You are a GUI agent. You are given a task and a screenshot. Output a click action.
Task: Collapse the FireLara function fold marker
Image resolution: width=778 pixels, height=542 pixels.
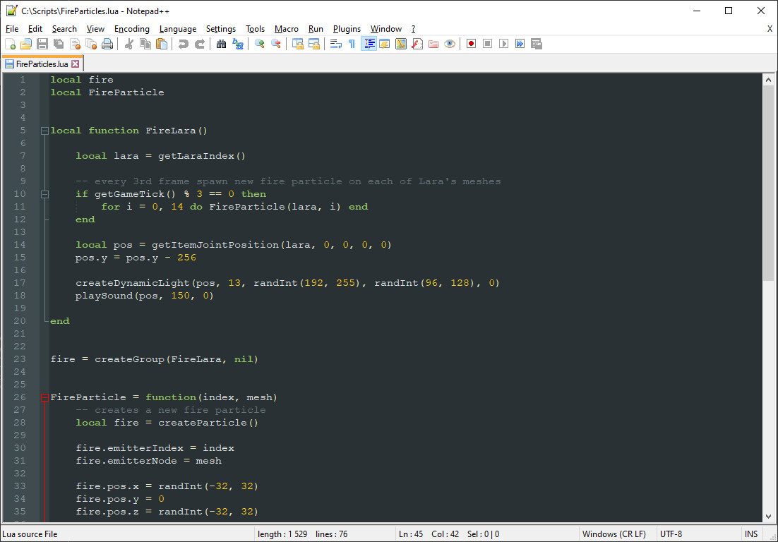(x=44, y=131)
